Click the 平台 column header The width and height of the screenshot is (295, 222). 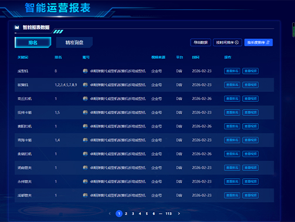coord(179,57)
